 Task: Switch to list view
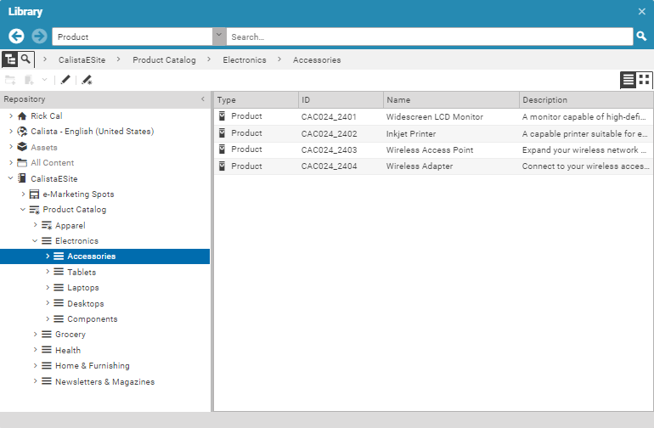[629, 80]
